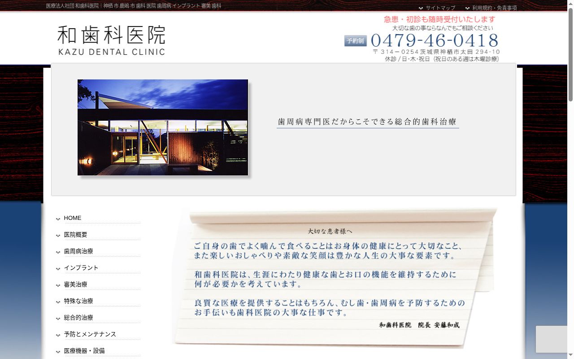Click the phone number 0479-46-0418
This screenshot has height=359, width=574.
(435, 41)
